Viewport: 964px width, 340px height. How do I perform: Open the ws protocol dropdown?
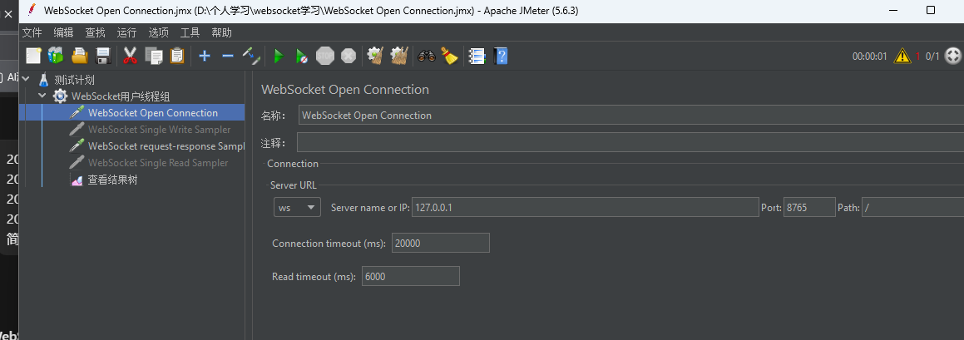tap(297, 207)
